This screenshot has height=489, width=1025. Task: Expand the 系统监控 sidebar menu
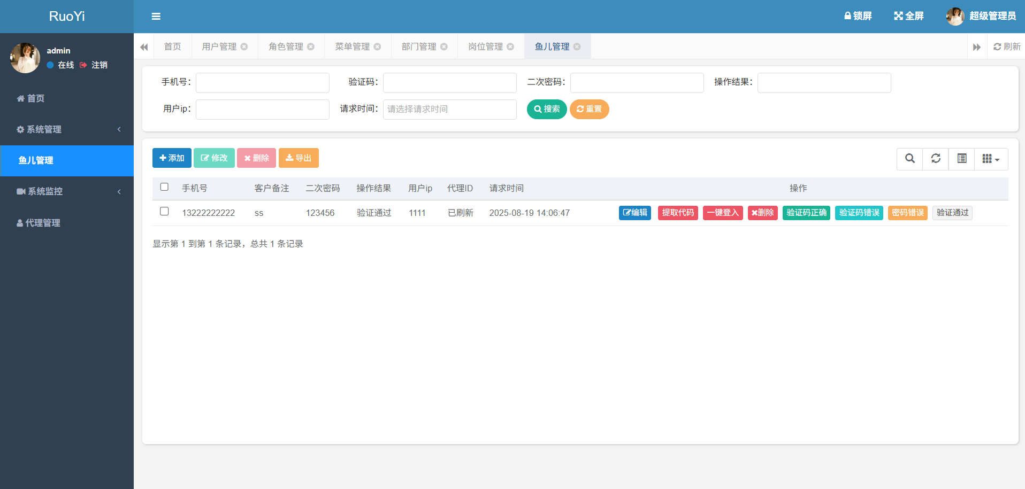click(x=67, y=191)
